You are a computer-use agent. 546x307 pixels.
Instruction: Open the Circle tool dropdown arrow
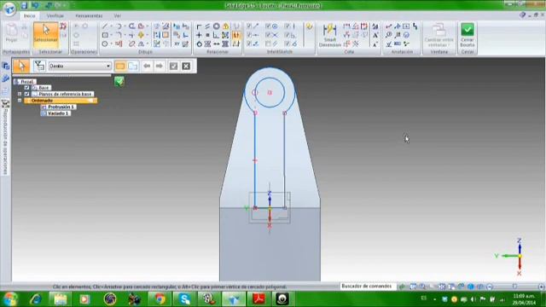pyautogui.click(x=111, y=44)
